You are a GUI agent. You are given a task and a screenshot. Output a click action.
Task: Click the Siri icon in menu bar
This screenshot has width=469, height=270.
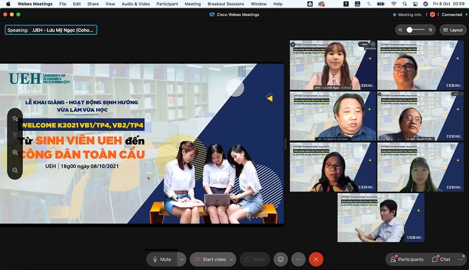(x=426, y=4)
